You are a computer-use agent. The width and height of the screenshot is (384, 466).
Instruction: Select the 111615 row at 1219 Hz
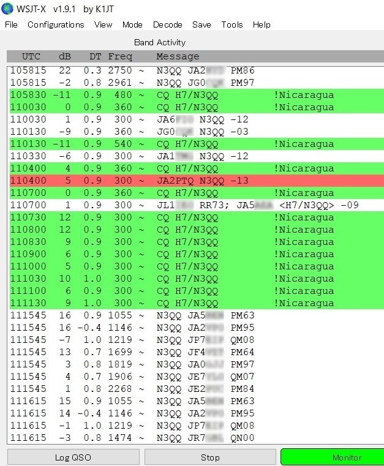point(197,426)
